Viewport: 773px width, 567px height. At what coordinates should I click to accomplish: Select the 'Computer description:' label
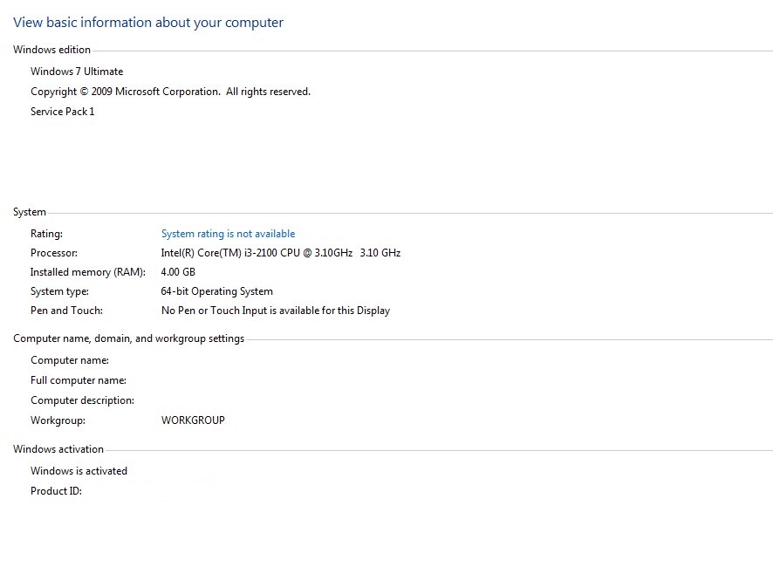(x=82, y=400)
